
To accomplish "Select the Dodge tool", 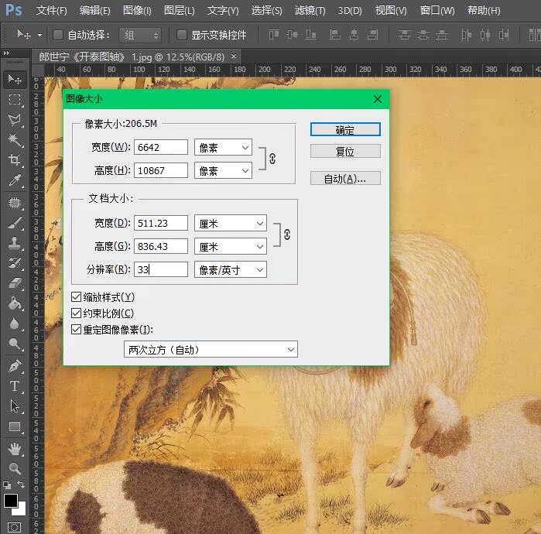I will [x=15, y=344].
